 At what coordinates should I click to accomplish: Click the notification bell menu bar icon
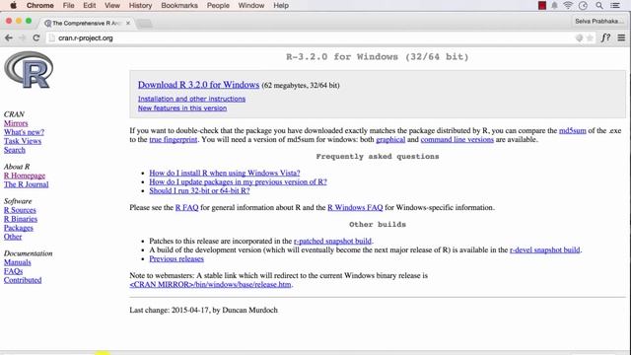click(554, 6)
